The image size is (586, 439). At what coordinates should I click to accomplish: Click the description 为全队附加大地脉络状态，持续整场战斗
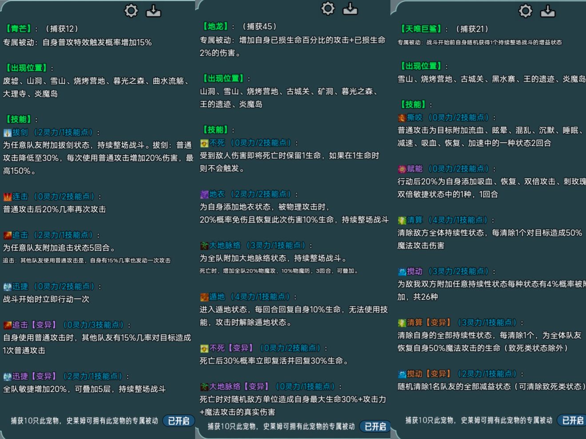click(x=273, y=258)
